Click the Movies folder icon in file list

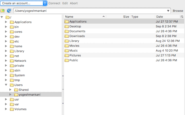coord(67,46)
